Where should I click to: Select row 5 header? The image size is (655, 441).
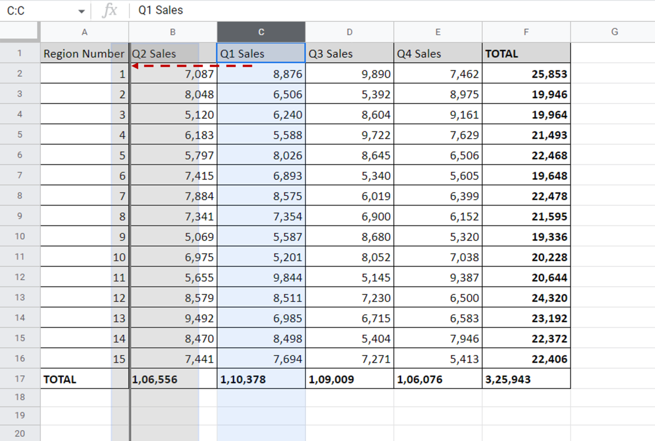click(x=20, y=134)
